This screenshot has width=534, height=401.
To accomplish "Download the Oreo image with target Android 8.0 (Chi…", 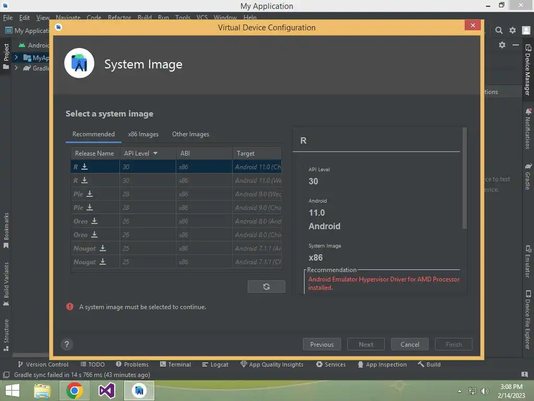I will [94, 234].
